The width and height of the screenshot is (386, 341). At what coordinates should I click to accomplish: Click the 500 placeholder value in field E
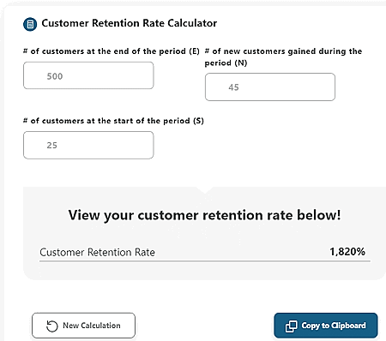55,76
